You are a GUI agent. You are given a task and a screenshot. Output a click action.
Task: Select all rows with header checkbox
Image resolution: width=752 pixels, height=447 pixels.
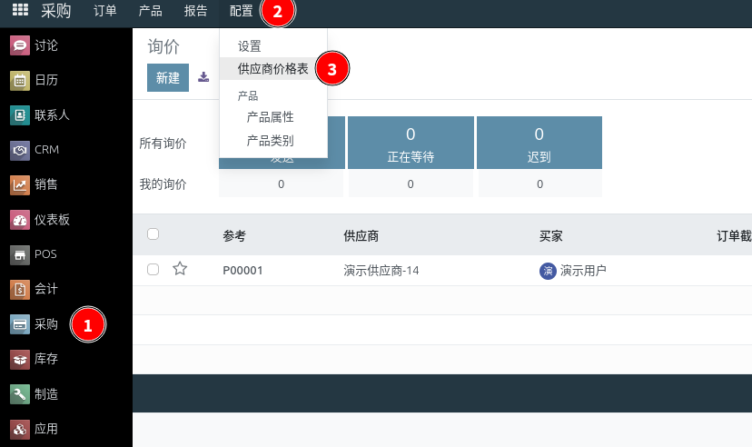[153, 234]
